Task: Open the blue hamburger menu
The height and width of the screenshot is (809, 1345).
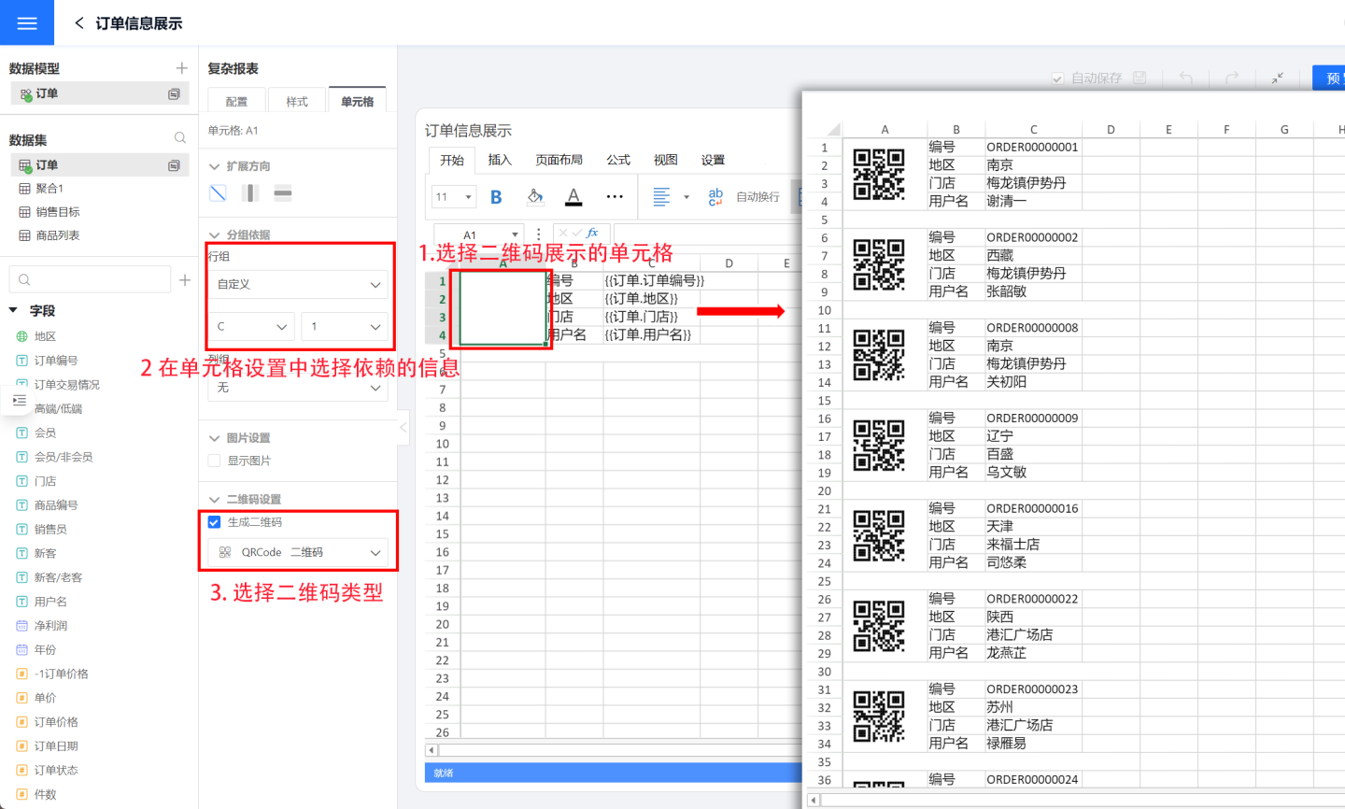Action: [27, 23]
